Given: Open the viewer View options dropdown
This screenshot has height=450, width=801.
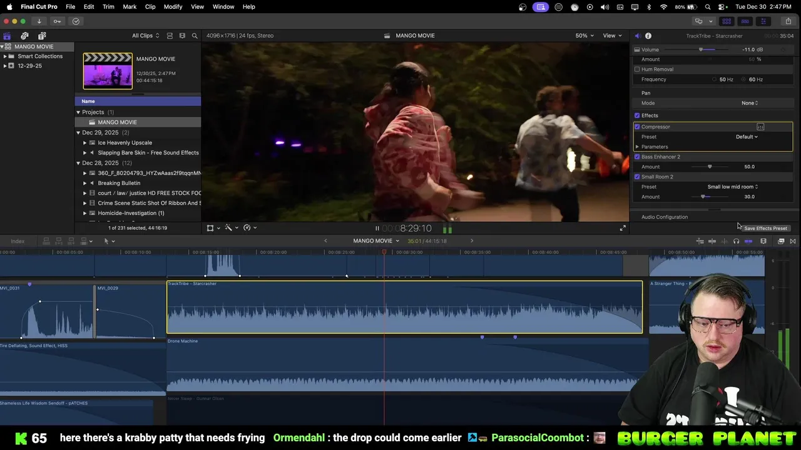Looking at the screenshot, I should pyautogui.click(x=611, y=36).
